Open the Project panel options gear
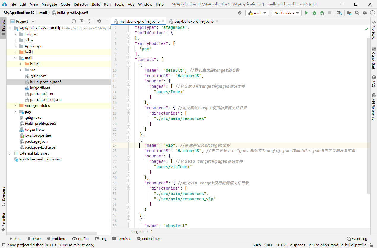The height and width of the screenshot is (248, 377). 99,21
